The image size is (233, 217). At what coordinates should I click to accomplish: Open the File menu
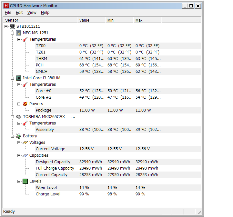[x=8, y=13]
